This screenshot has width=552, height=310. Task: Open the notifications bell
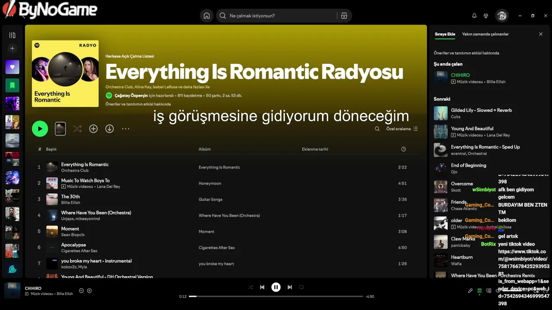pos(474,15)
